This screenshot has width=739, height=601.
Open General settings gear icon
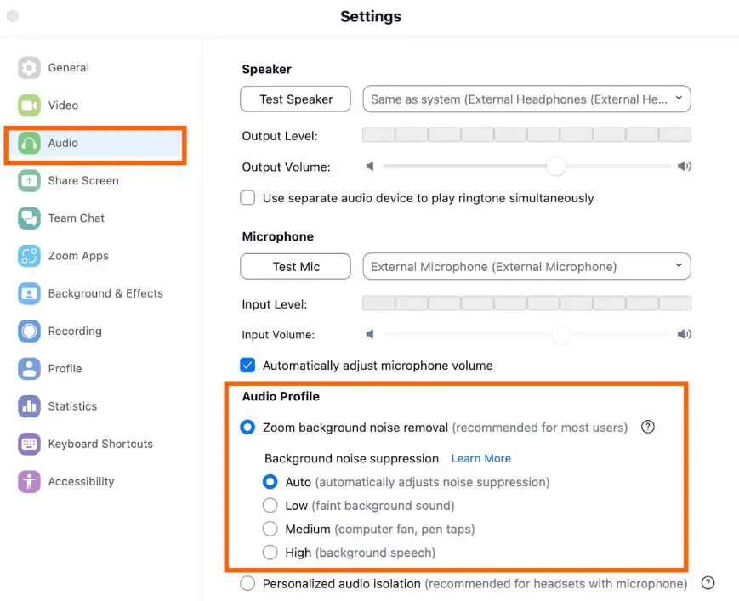[x=29, y=68]
